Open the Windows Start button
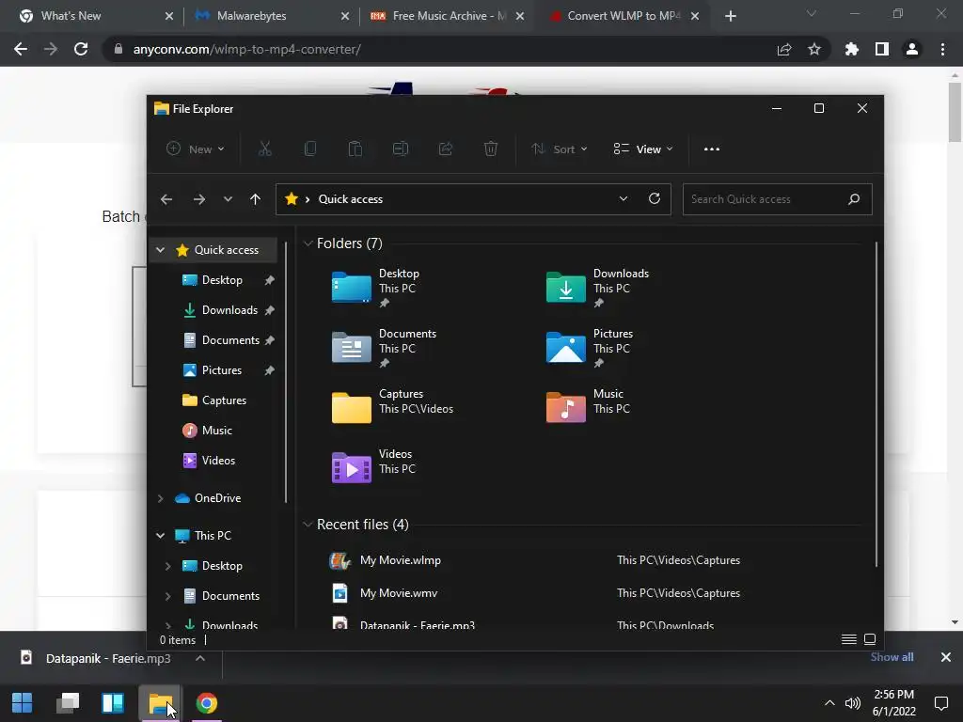 [23, 703]
